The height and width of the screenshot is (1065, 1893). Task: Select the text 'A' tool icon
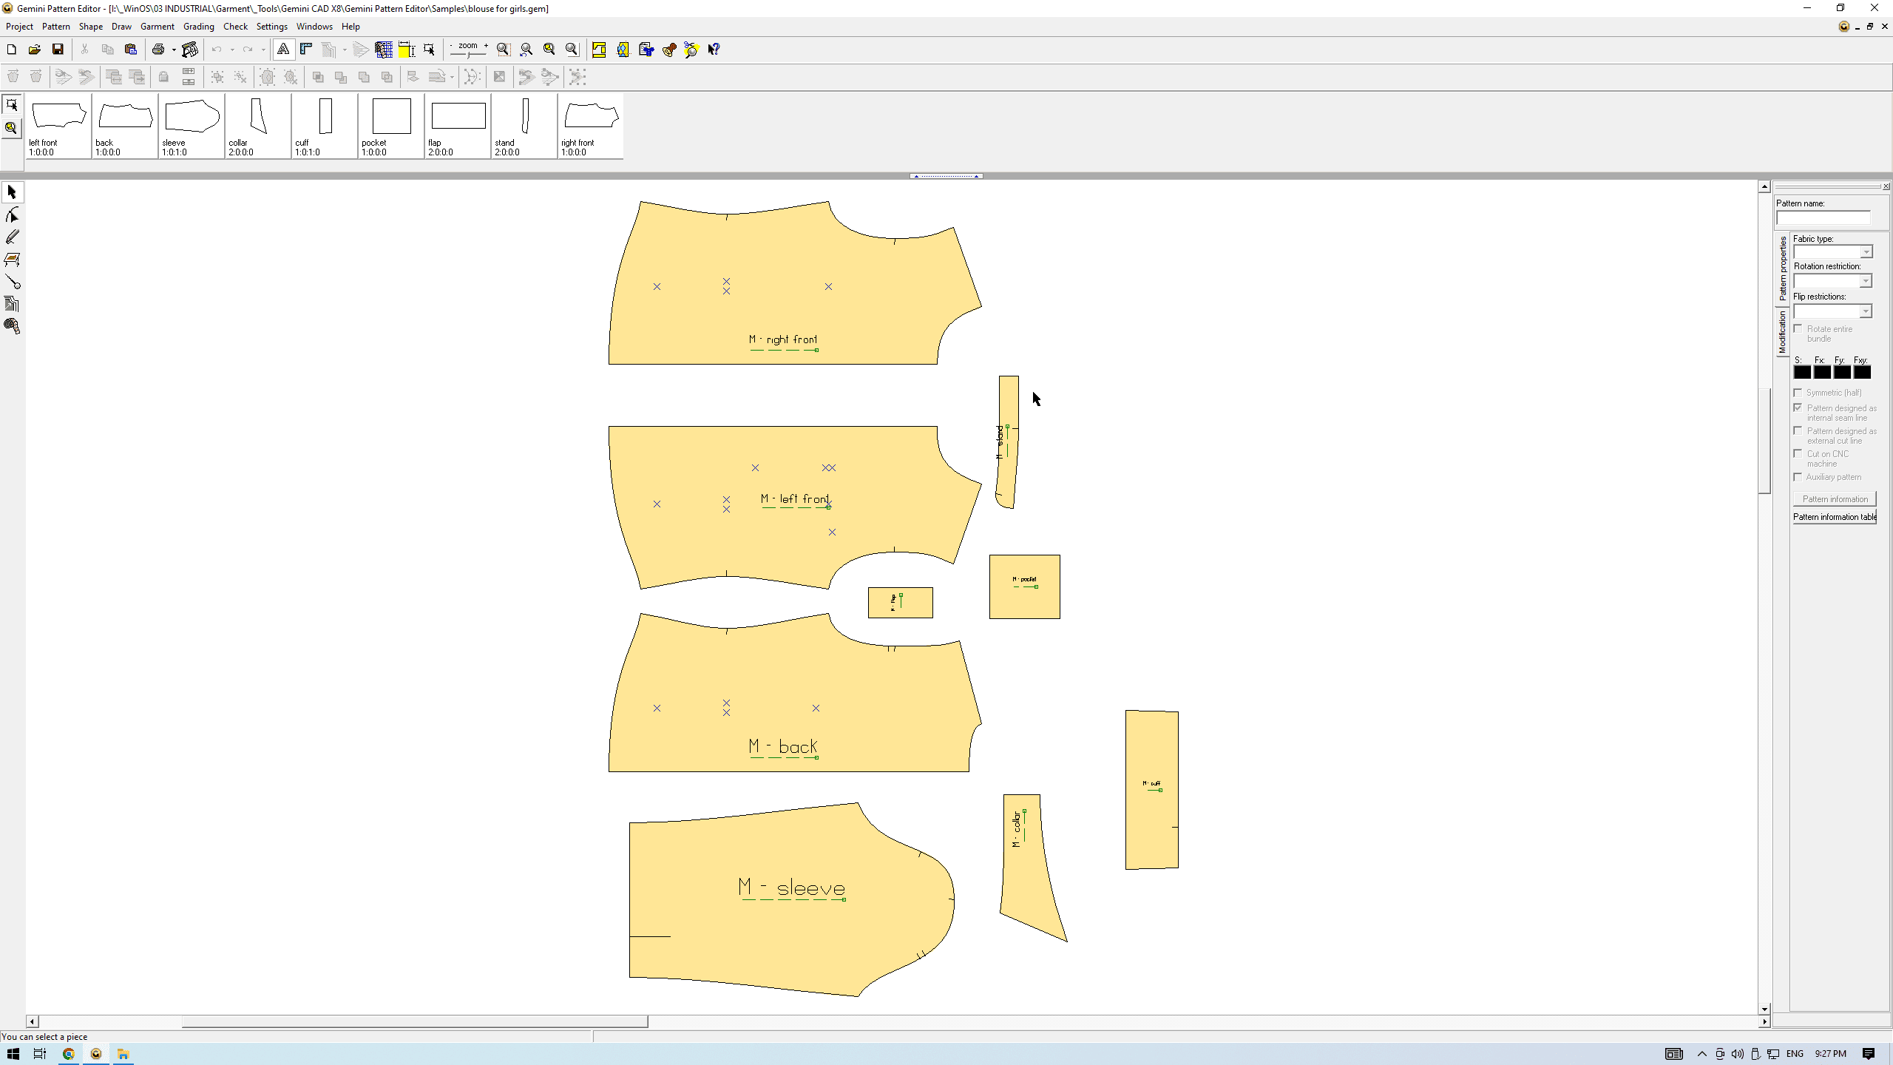point(283,50)
